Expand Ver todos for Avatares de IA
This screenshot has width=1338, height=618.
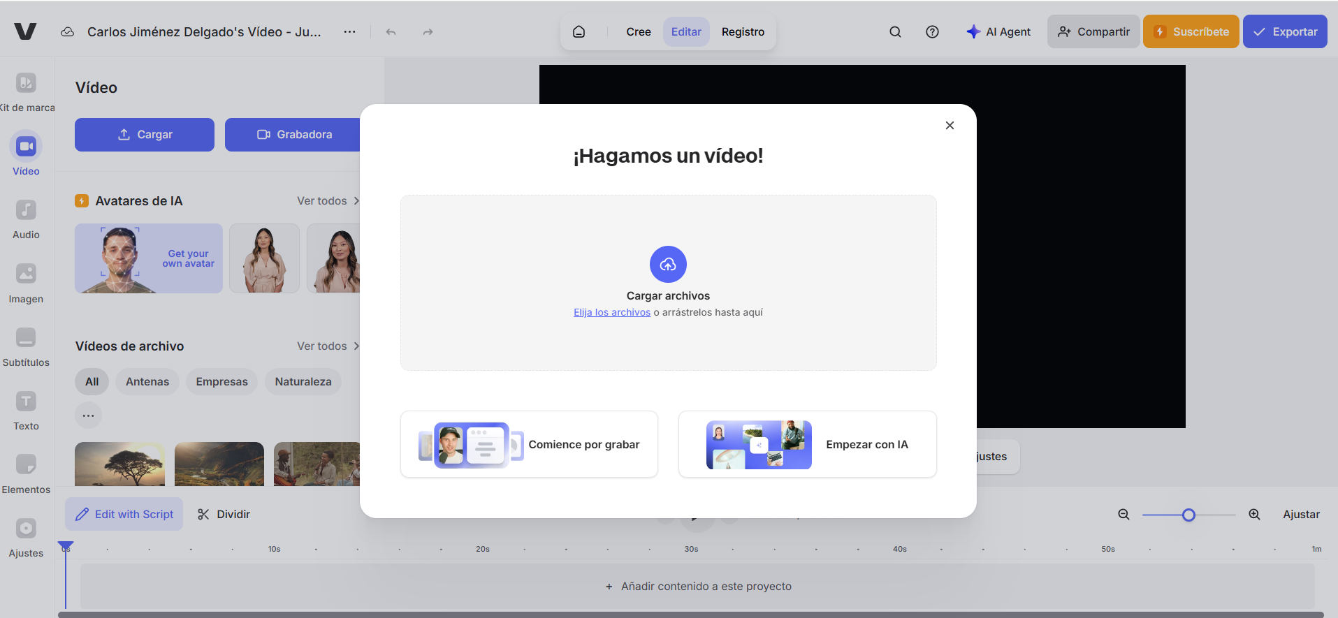point(328,201)
